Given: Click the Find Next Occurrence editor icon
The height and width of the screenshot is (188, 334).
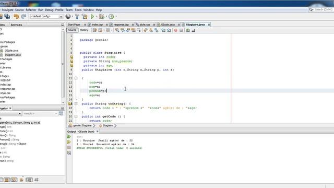Looking at the screenshot, I should (128, 30).
